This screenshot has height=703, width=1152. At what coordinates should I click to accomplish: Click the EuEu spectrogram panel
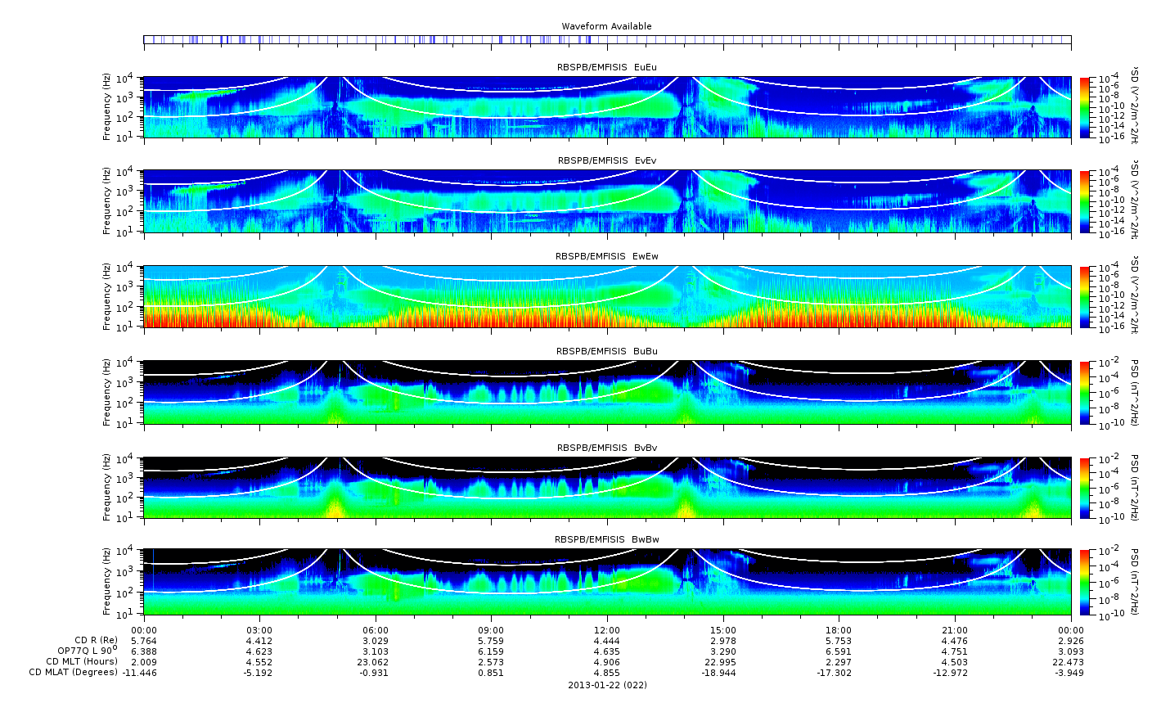pyautogui.click(x=607, y=107)
